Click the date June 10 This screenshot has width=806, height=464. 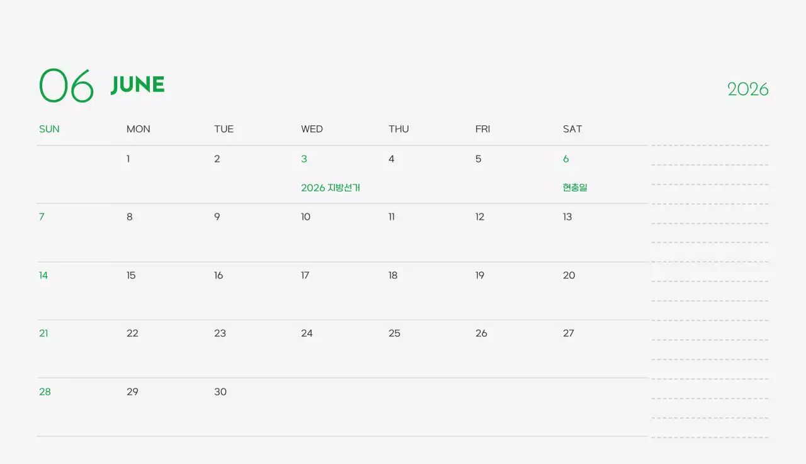(x=305, y=217)
